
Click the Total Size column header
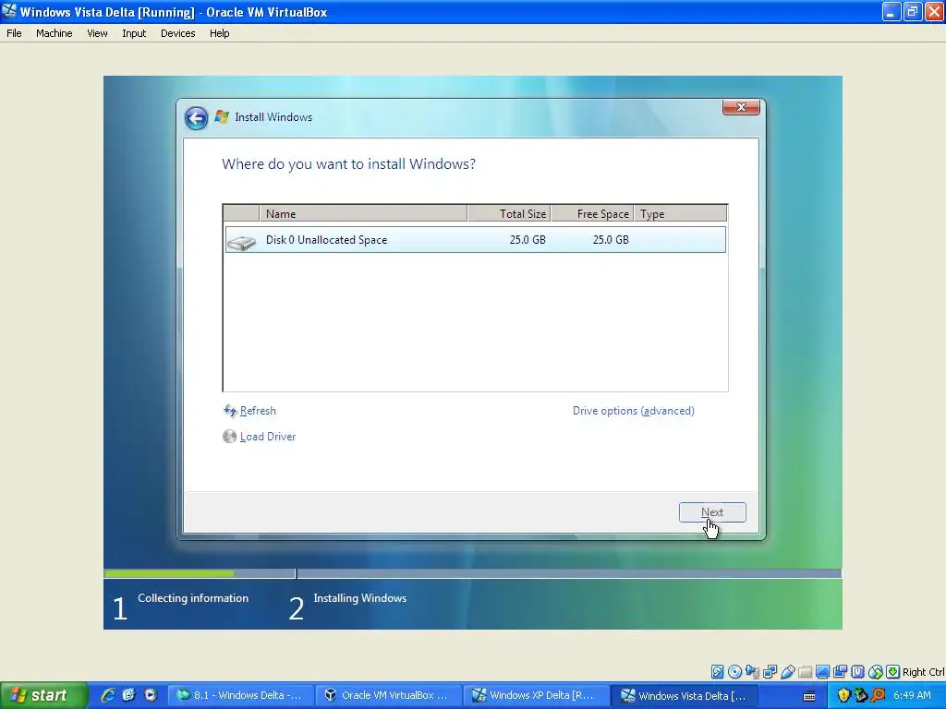coord(509,213)
